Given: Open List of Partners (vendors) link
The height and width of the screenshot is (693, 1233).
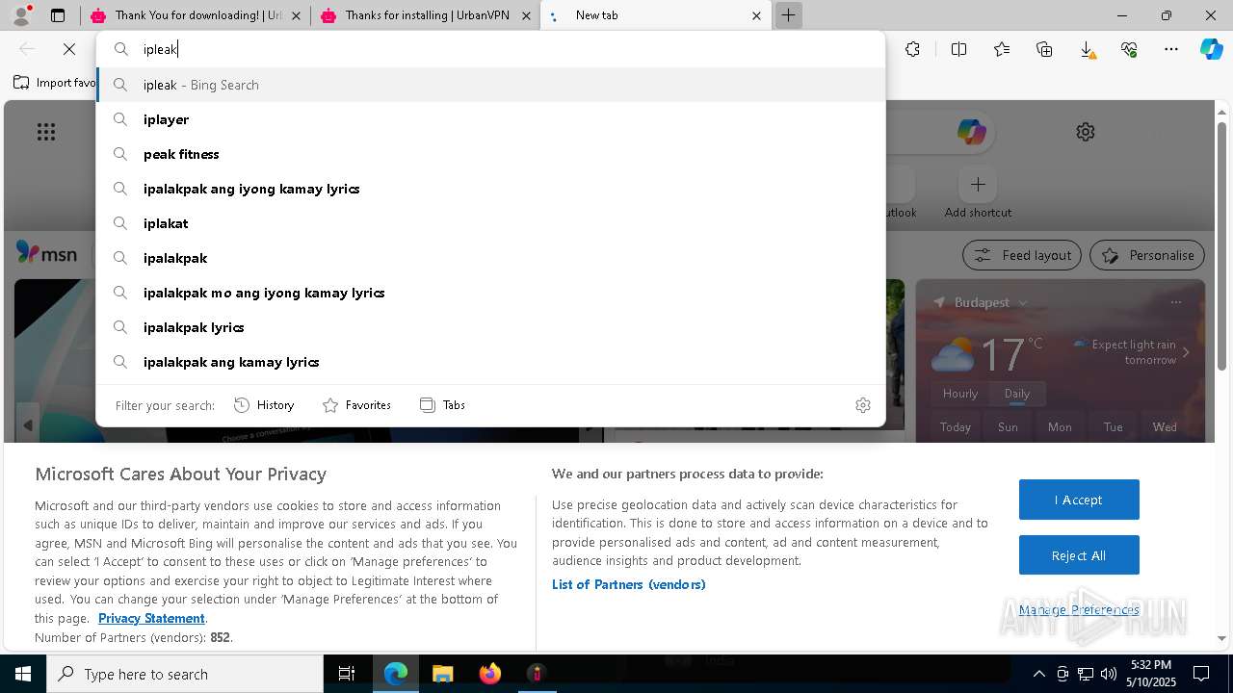Looking at the screenshot, I should pyautogui.click(x=629, y=584).
